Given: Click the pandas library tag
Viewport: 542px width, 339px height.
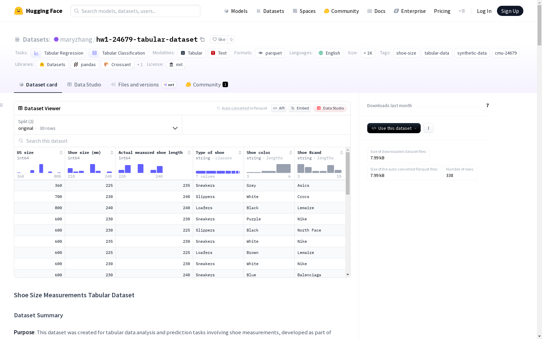Looking at the screenshot, I should pos(85,64).
